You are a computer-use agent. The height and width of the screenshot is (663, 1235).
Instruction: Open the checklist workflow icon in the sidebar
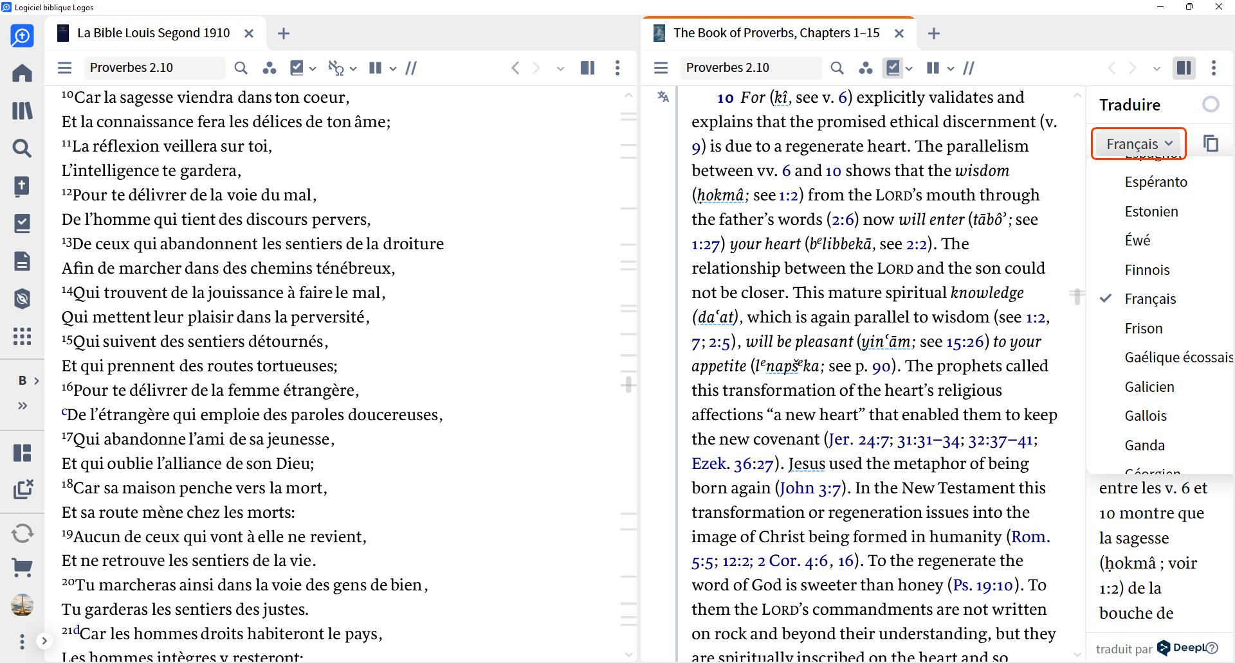click(x=22, y=224)
